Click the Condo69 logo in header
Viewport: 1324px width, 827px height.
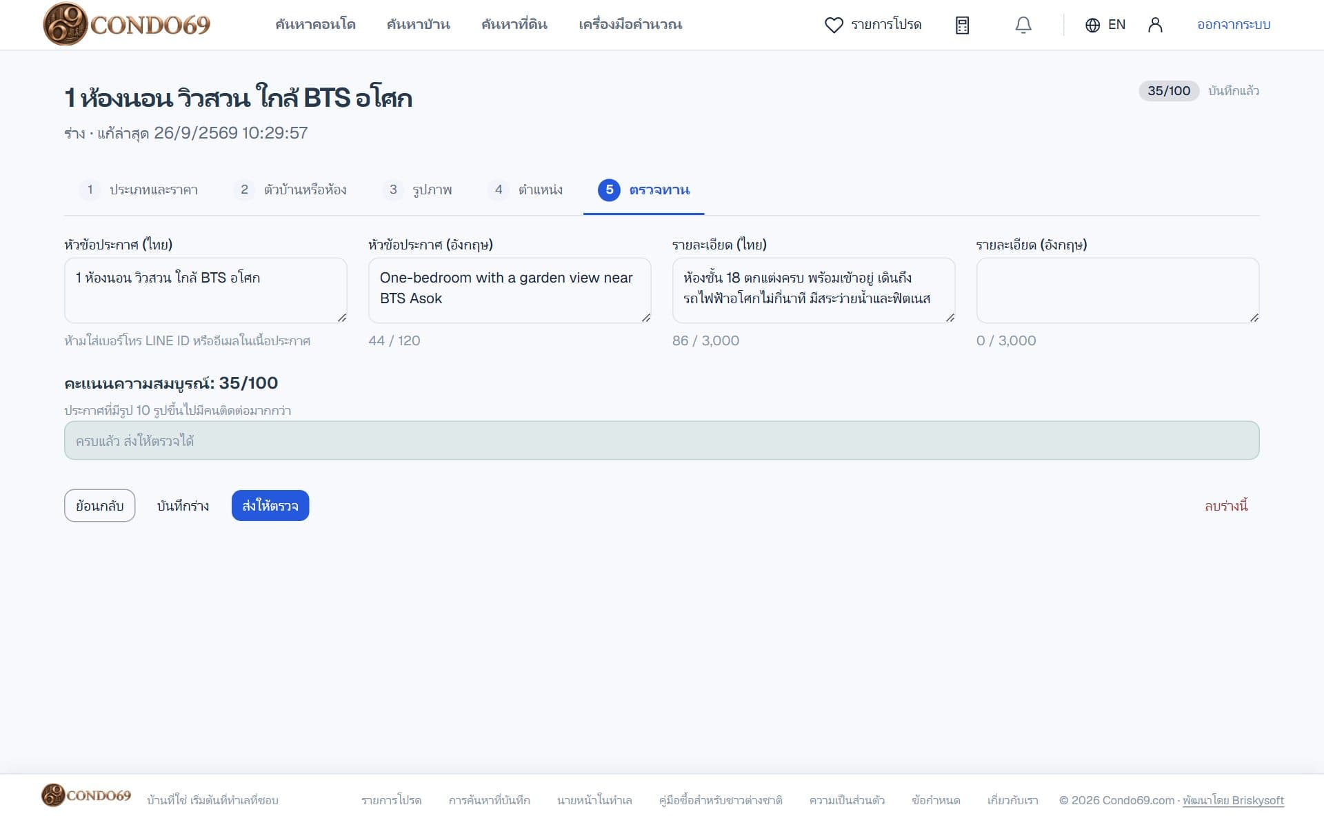[x=127, y=24]
